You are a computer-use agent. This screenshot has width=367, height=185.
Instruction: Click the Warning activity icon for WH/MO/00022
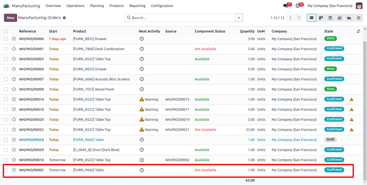(142, 129)
